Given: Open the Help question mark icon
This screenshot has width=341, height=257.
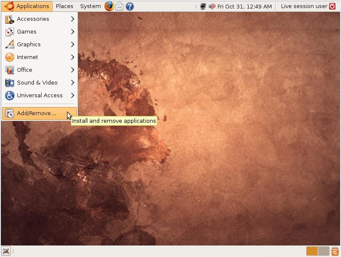Looking at the screenshot, I should tap(130, 6).
